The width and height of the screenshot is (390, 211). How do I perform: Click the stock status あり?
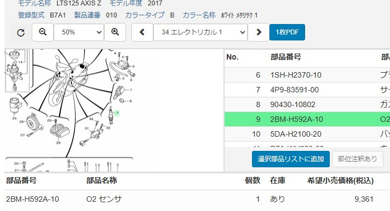point(277,199)
